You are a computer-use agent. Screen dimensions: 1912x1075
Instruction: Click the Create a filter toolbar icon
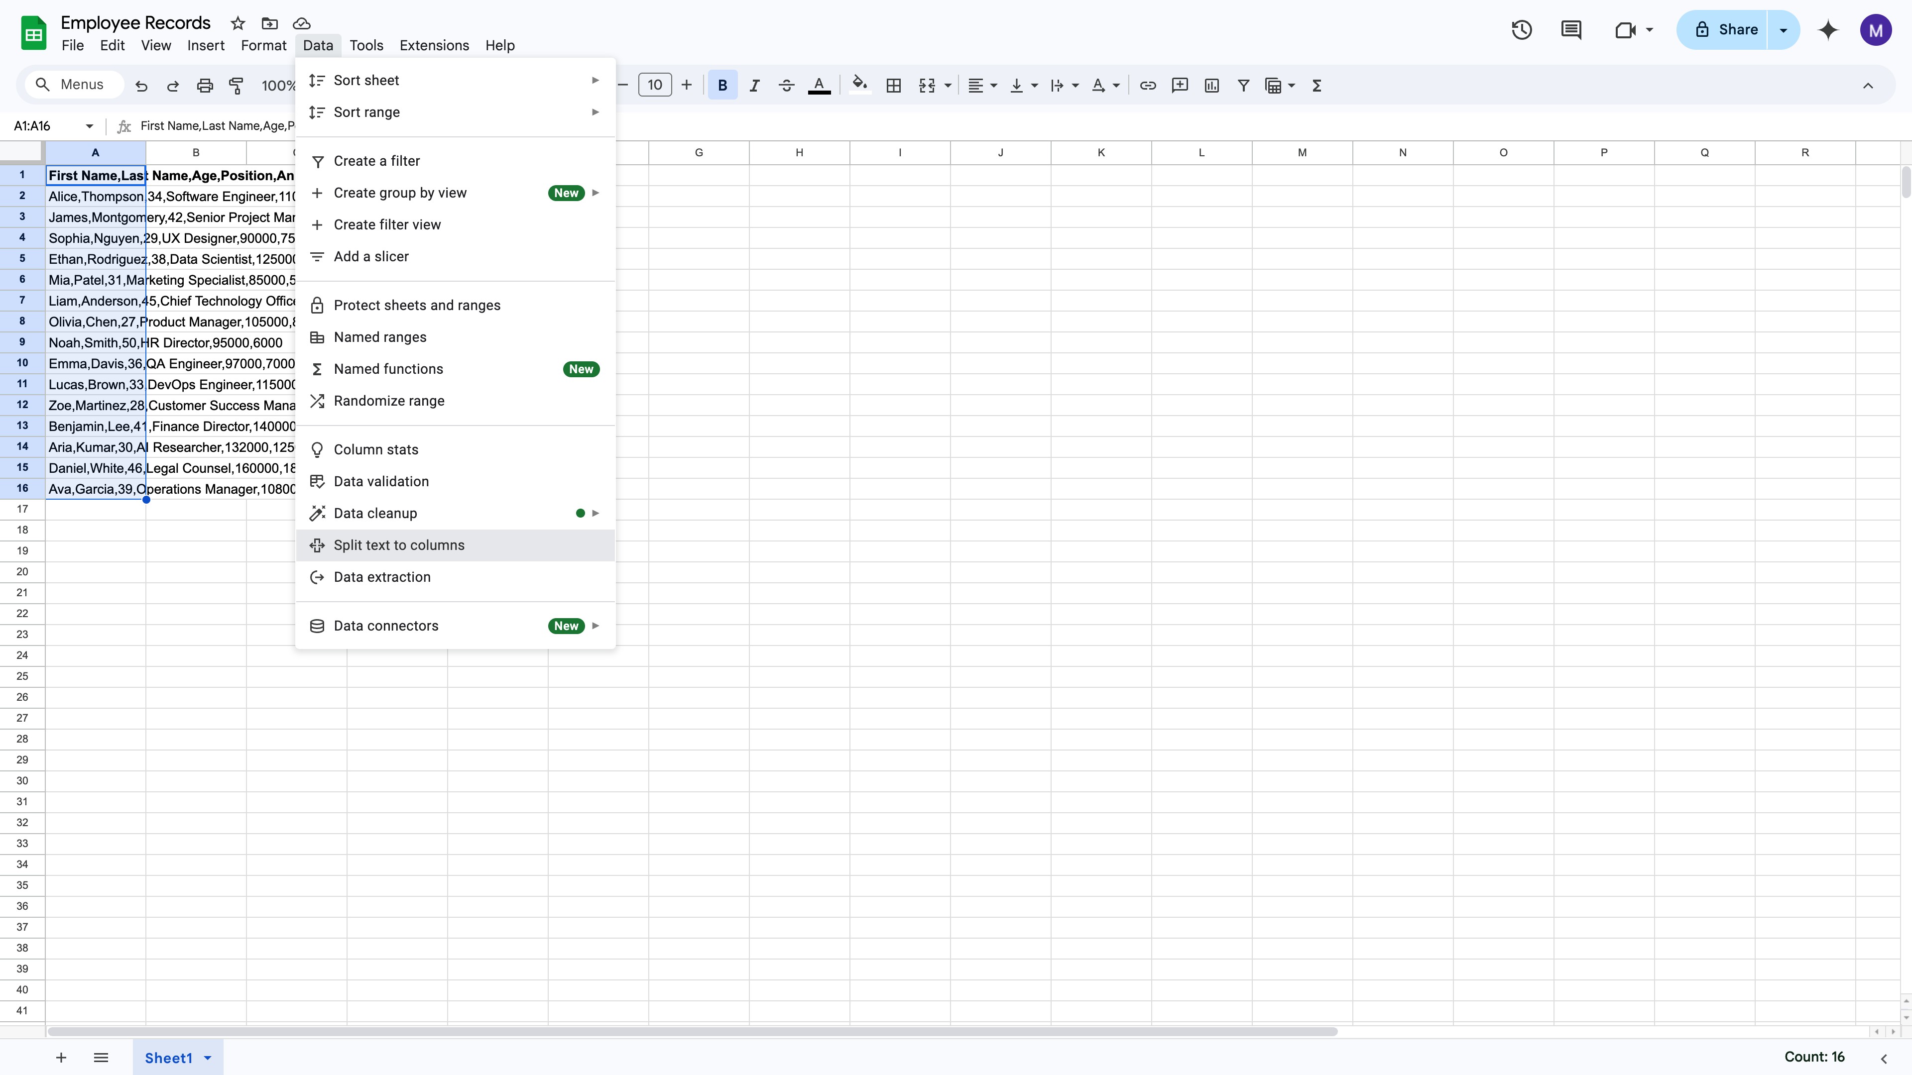[1243, 85]
